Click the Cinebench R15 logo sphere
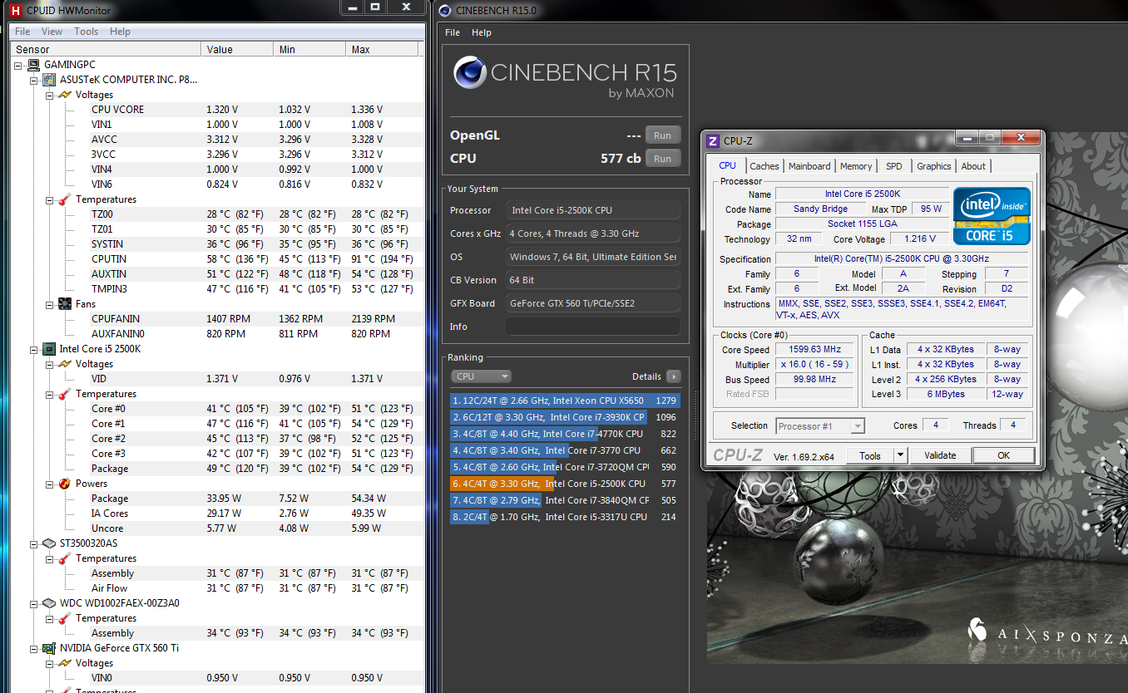Viewport: 1128px width, 693px height. (x=469, y=73)
